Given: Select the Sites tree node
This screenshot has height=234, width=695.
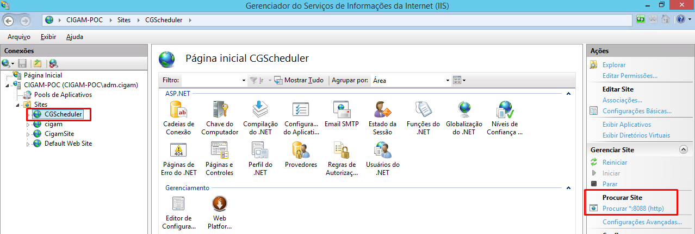Looking at the screenshot, I should pyautogui.click(x=41, y=105).
